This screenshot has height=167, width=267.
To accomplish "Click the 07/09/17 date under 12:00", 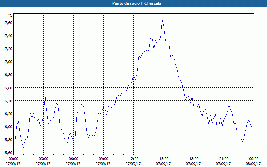I will (133, 164).
